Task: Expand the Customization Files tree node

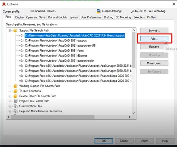Action: pos(10,106)
